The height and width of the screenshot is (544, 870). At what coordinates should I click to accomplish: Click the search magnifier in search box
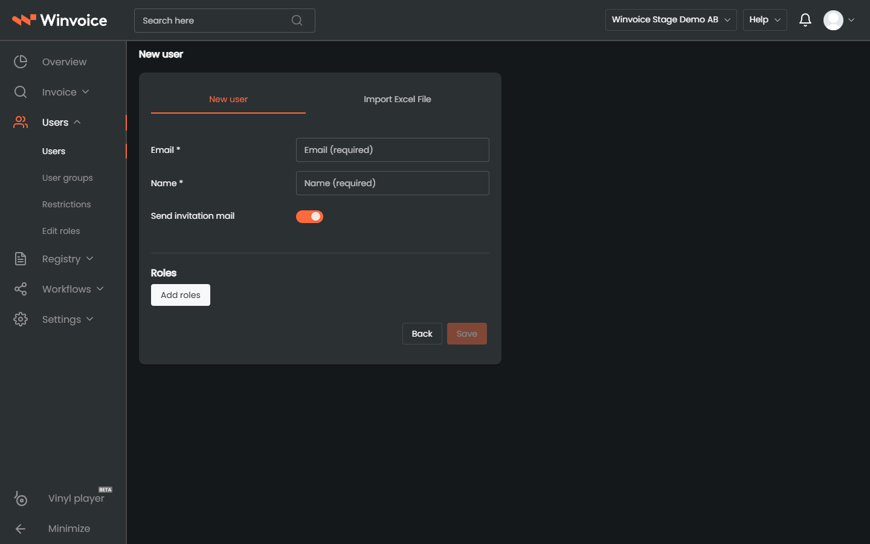pyautogui.click(x=297, y=21)
